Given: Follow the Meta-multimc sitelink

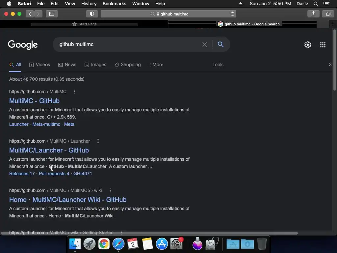Looking at the screenshot, I should 46,124.
